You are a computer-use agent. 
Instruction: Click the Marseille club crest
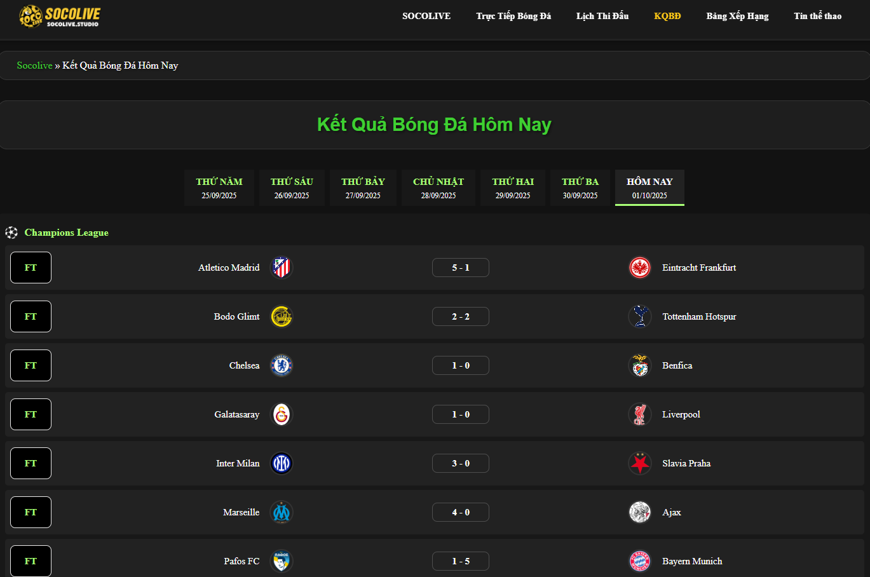[x=281, y=512]
